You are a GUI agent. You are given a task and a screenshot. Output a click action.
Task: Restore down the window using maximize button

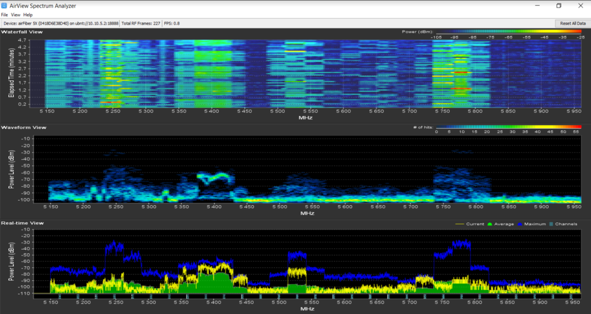coord(558,5)
